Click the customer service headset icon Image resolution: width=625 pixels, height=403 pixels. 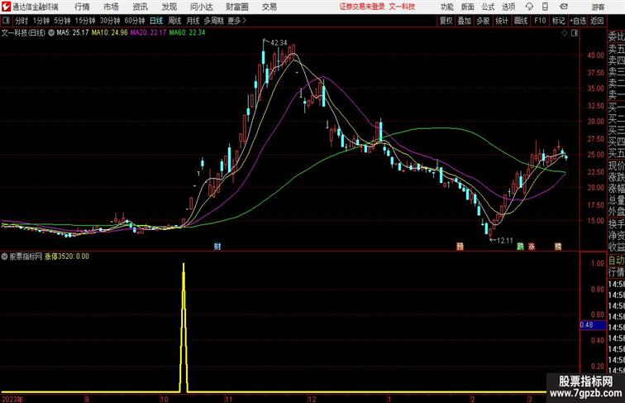coord(529,7)
